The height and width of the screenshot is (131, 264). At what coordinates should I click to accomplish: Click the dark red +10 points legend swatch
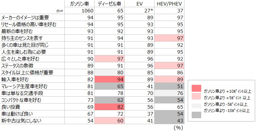(x=196, y=88)
